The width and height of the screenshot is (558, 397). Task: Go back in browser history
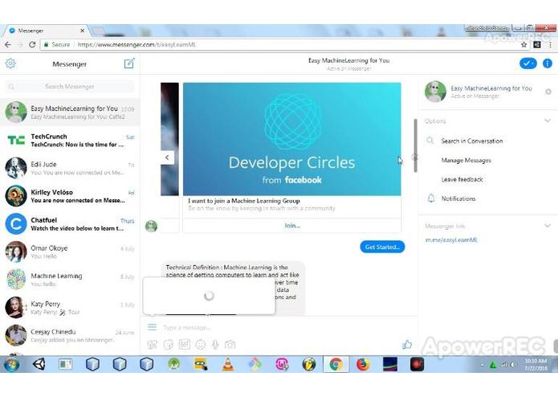[x=8, y=45]
